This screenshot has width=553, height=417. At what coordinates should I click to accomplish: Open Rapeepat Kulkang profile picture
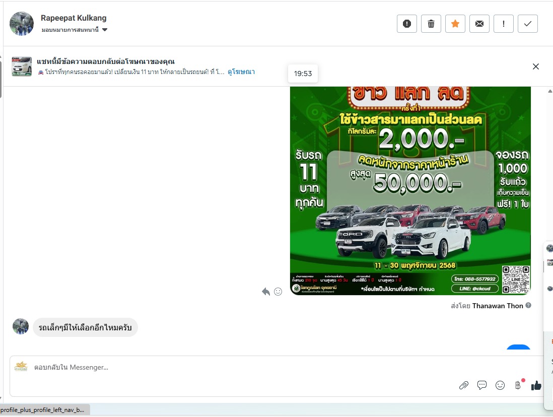(x=22, y=24)
